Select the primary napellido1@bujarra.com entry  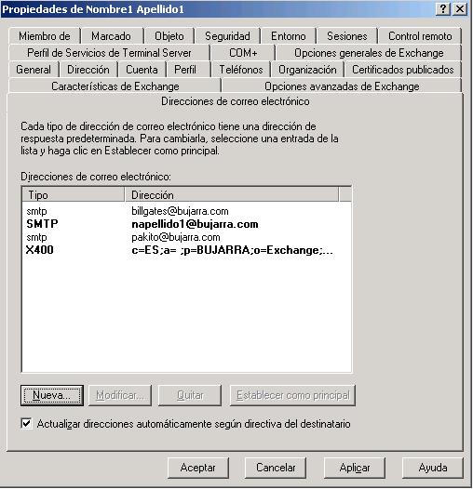[187, 224]
